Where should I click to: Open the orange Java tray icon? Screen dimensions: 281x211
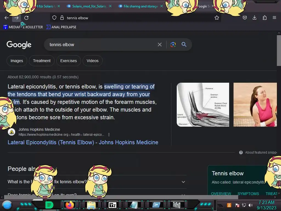[x=229, y=205]
